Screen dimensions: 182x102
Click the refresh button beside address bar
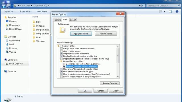click(x=143, y=6)
